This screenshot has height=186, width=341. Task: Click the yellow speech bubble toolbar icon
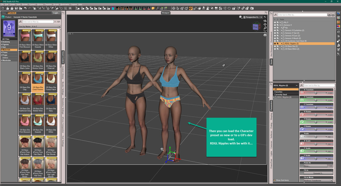tap(153, 8)
